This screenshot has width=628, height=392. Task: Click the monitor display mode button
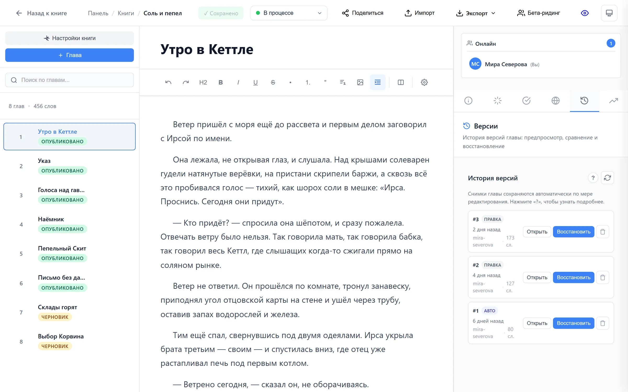click(x=609, y=13)
